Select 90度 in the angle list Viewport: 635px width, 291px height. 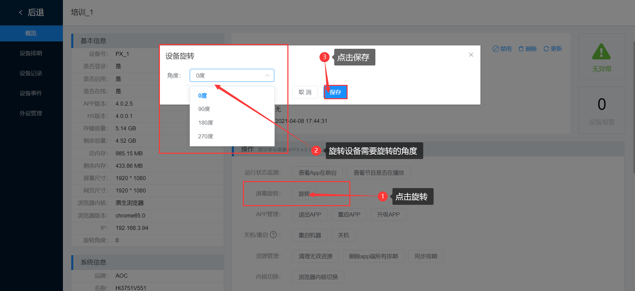232,109
